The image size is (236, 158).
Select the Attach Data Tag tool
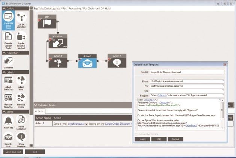(8, 83)
